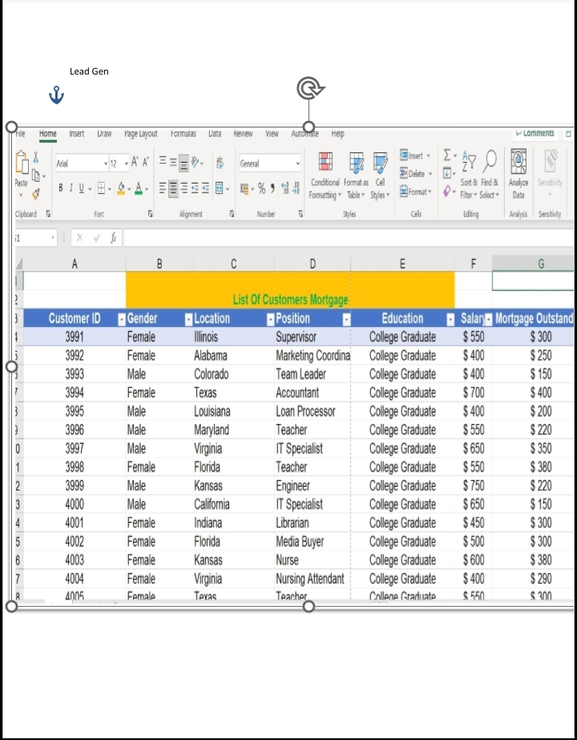Screen dimensions: 577x740
Task: Switch to the Home tab
Action: 47,134
